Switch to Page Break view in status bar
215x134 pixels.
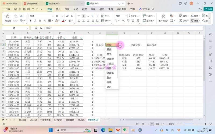point(157,124)
